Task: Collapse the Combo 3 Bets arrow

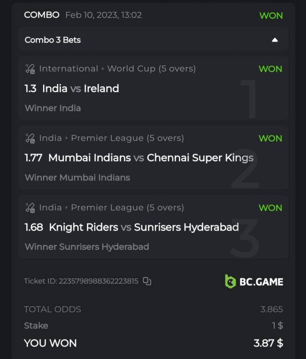Action: [x=275, y=40]
